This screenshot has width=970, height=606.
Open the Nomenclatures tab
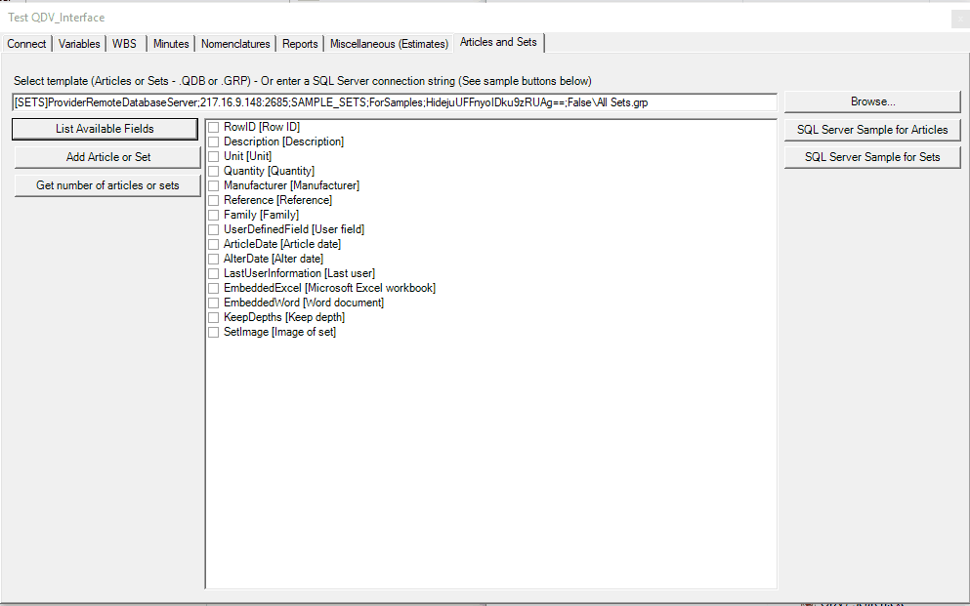pyautogui.click(x=235, y=44)
